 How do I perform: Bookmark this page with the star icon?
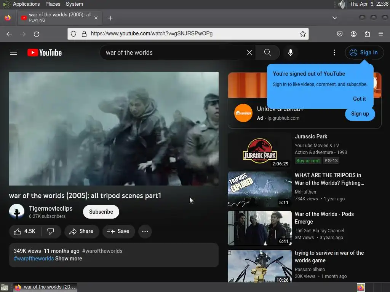(x=302, y=34)
